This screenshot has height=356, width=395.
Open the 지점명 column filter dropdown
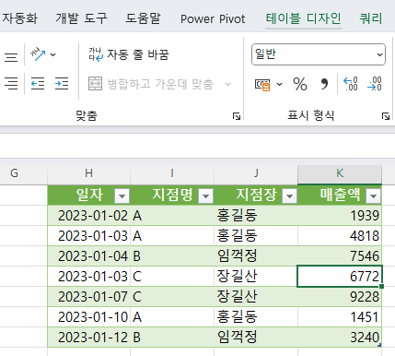coord(205,196)
